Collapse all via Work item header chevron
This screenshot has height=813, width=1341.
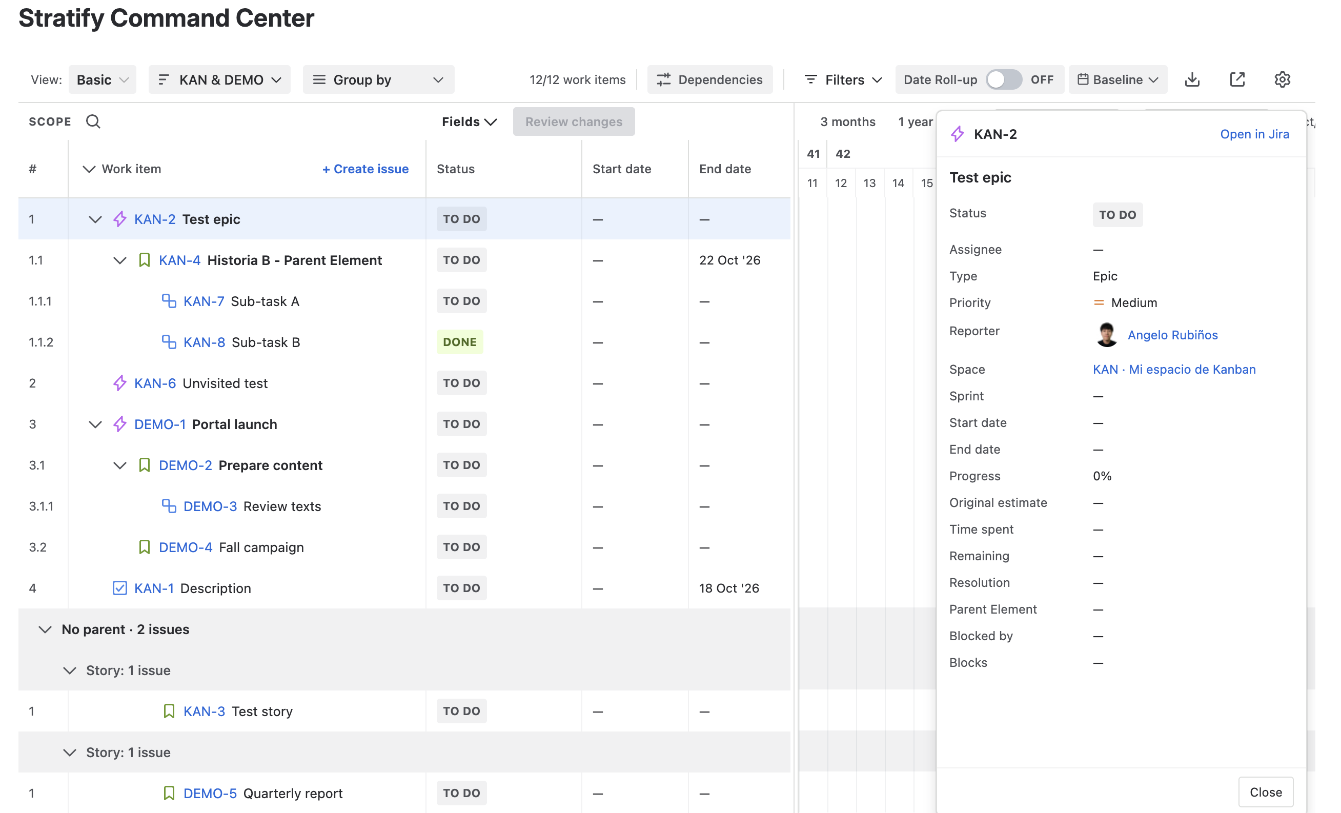coord(89,169)
